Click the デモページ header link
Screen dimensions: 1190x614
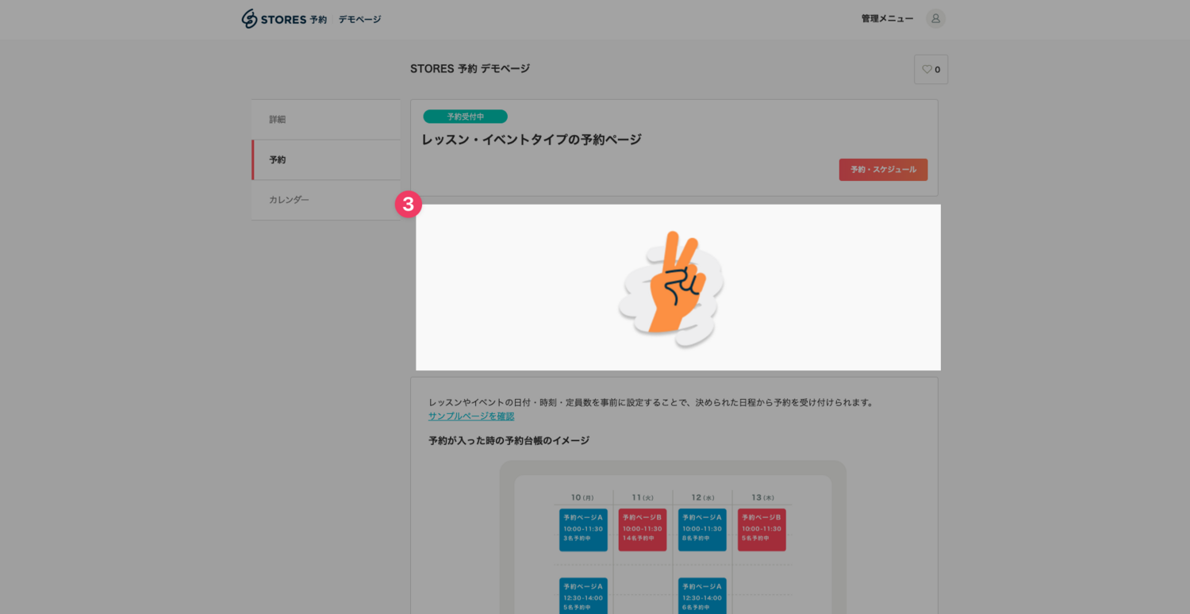[x=360, y=19]
